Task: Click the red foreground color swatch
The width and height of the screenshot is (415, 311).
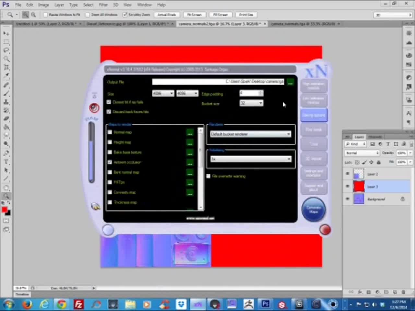Action: pos(4,210)
